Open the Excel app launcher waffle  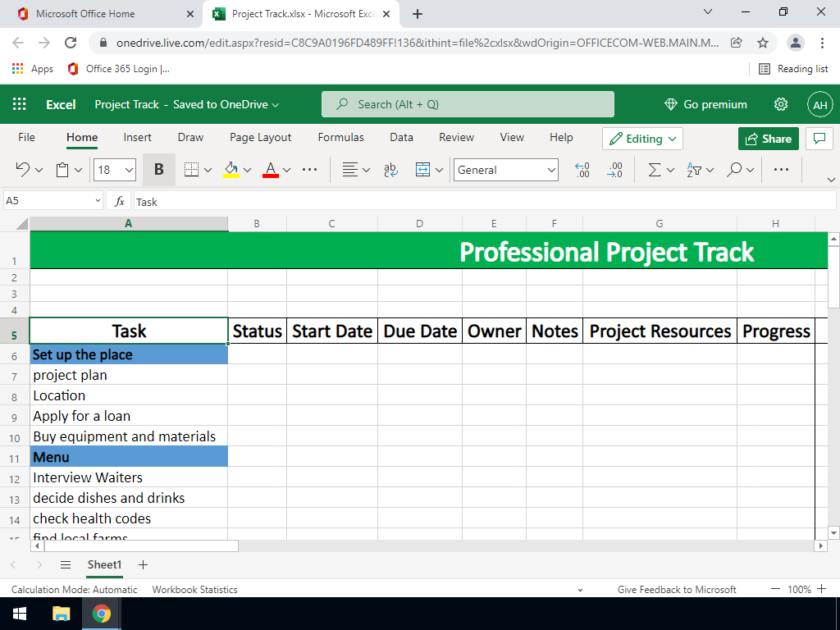(x=20, y=104)
